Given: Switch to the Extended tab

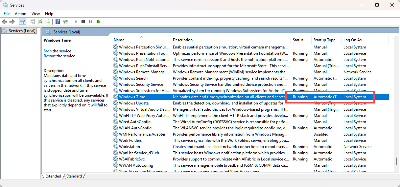Looking at the screenshot, I should click(x=53, y=176).
